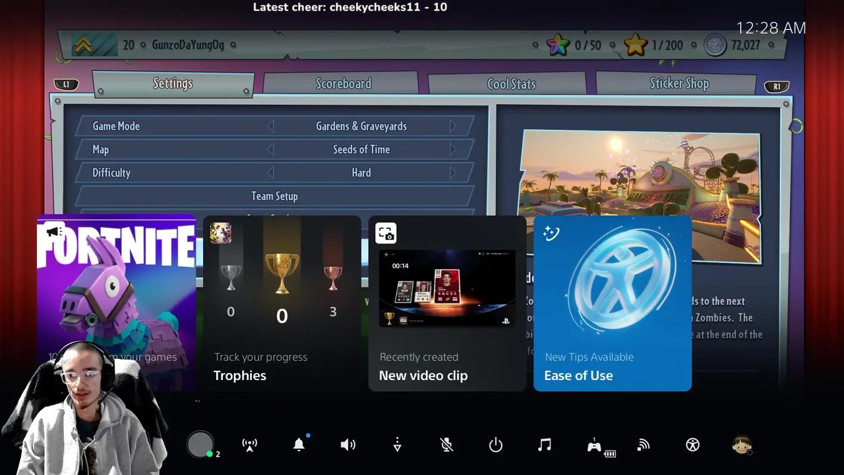Click left arrow on Map row
Image resolution: width=844 pixels, height=475 pixels.
click(270, 150)
